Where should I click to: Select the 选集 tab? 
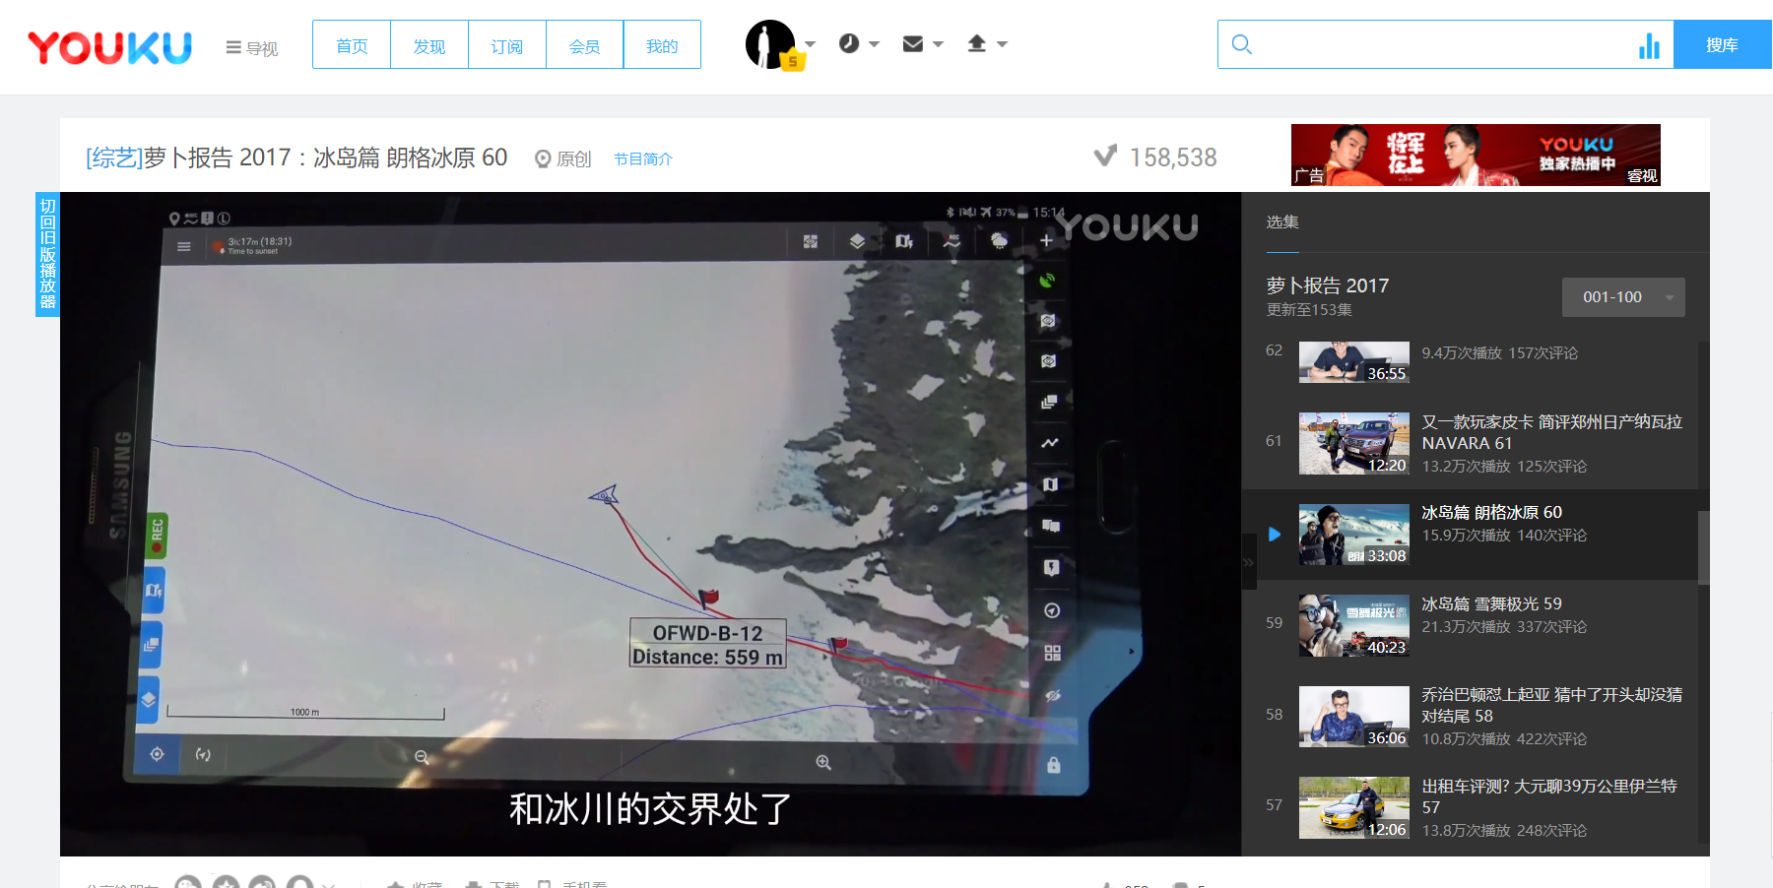point(1281,222)
